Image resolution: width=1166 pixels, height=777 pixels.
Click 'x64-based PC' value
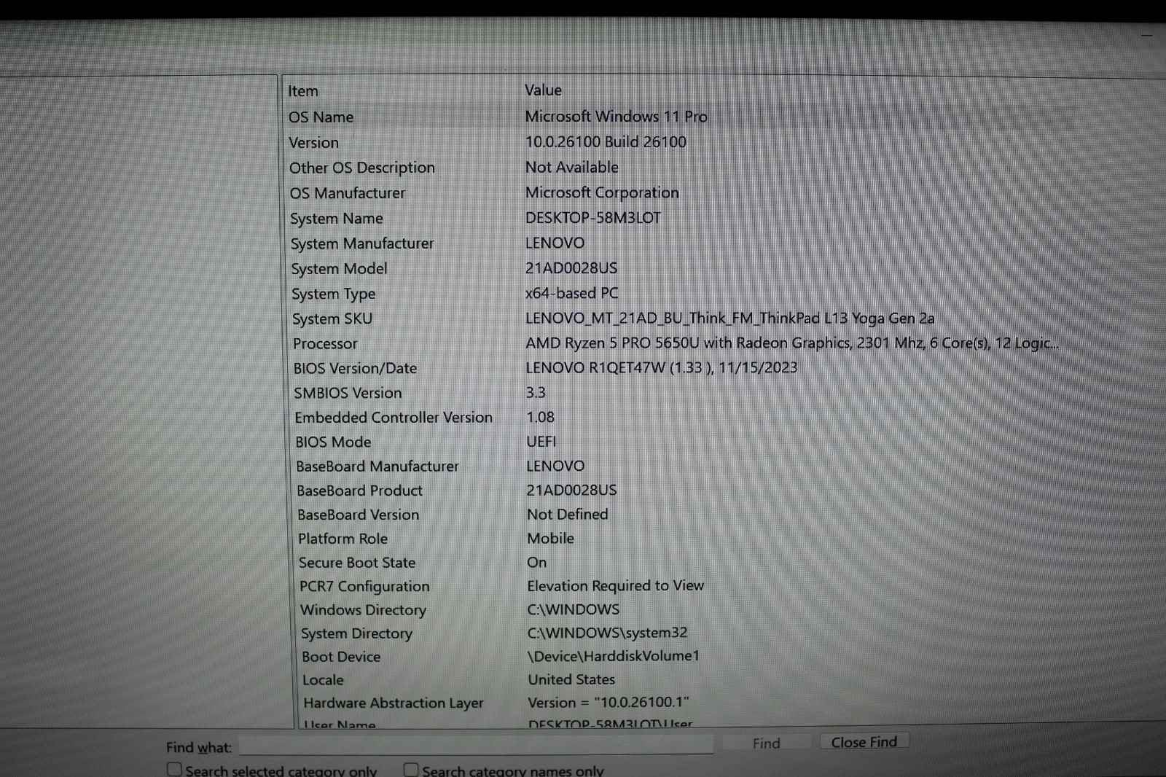coord(572,293)
